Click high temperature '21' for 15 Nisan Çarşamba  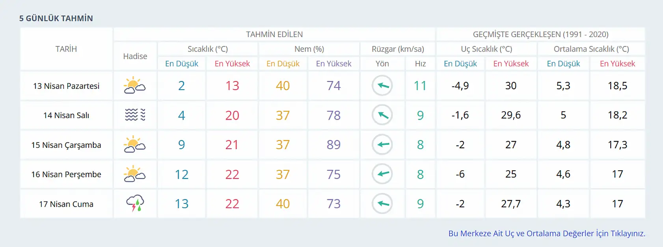pyautogui.click(x=232, y=144)
